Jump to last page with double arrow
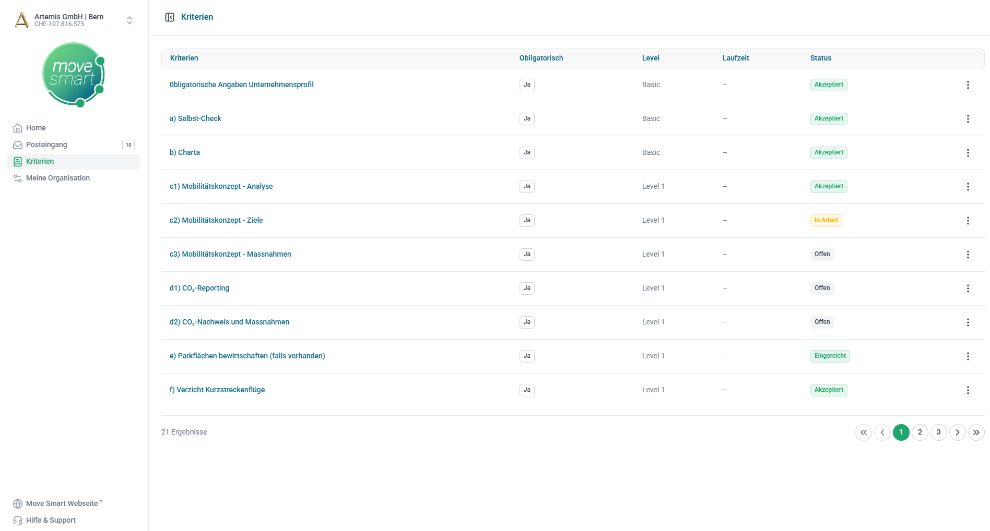This screenshot has height=531, width=990. pos(976,432)
